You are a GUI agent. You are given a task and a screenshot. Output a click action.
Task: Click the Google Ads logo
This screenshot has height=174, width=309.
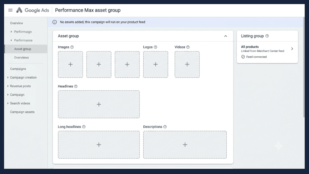[x=32, y=10]
